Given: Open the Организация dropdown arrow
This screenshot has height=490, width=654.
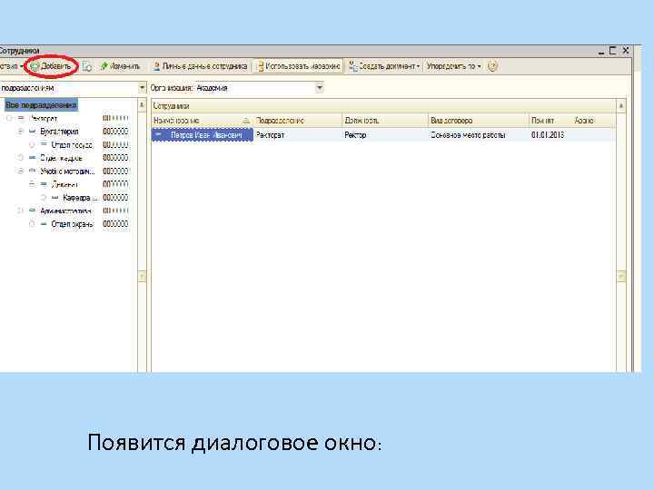Looking at the screenshot, I should point(319,88).
